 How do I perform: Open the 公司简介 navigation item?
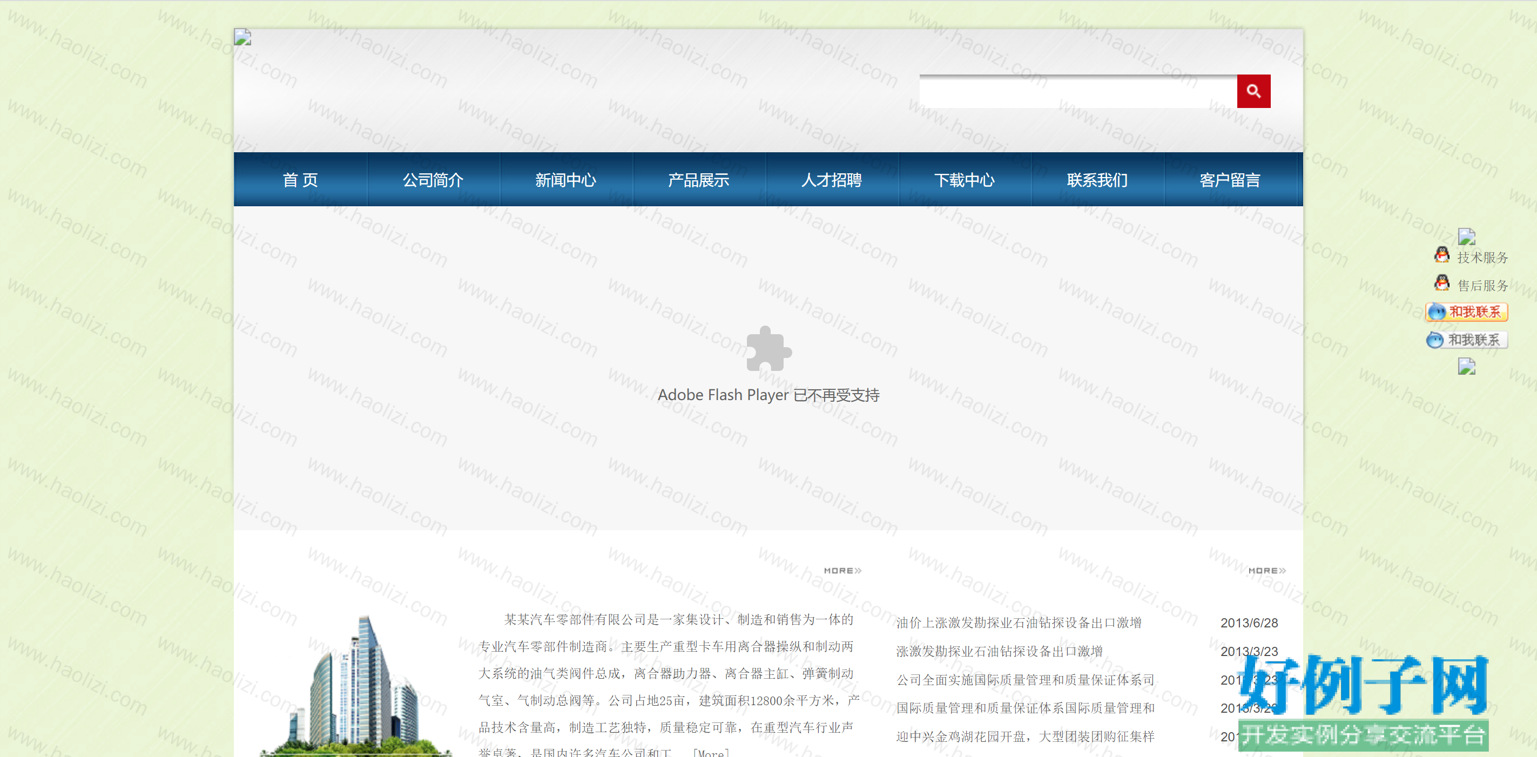433,180
